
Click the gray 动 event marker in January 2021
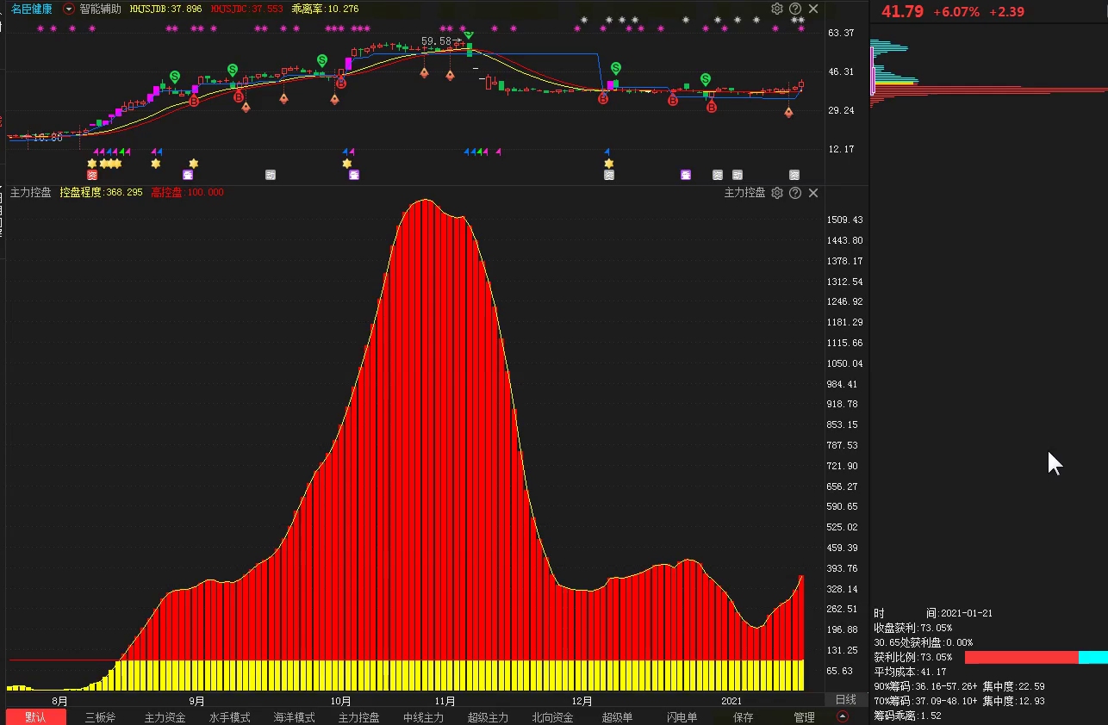[x=738, y=175]
